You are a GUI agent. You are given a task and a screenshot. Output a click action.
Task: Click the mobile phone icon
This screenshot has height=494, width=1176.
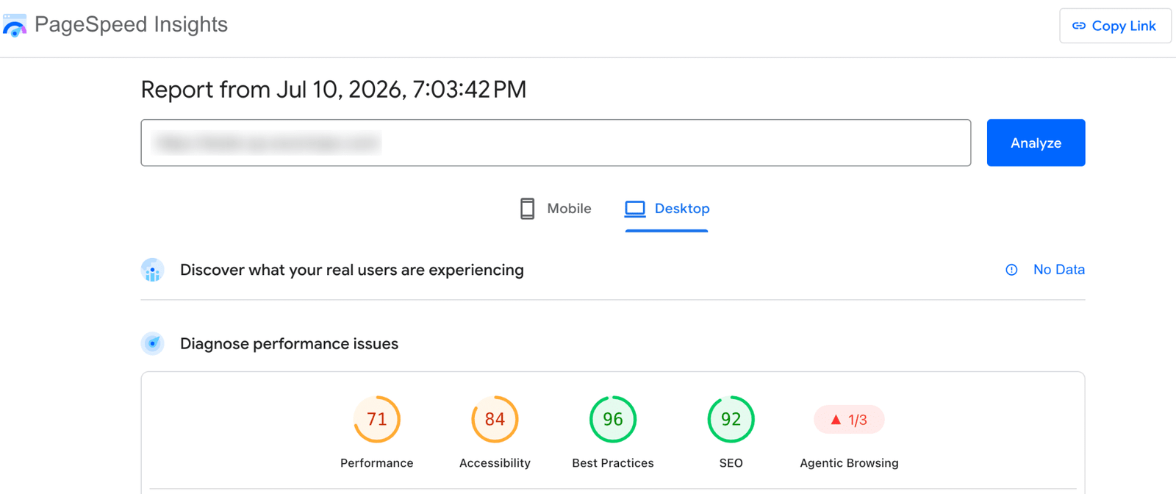527,209
